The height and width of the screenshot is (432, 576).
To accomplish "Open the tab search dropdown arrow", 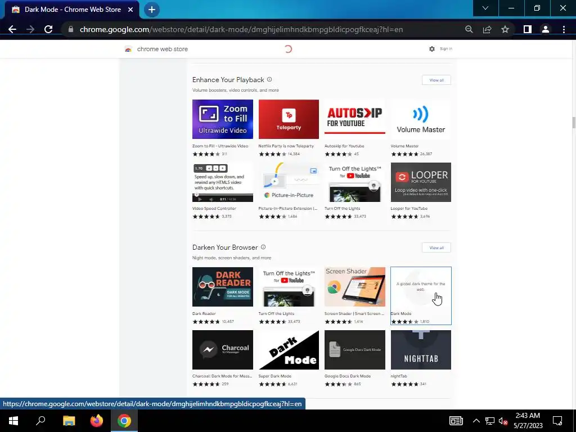I will coord(485,8).
